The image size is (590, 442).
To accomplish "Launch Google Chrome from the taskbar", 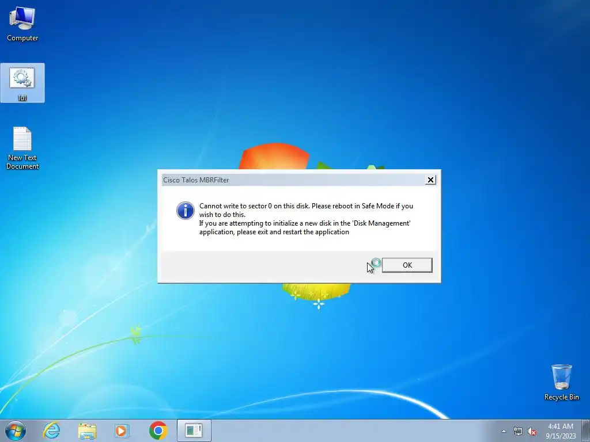I will (158, 430).
